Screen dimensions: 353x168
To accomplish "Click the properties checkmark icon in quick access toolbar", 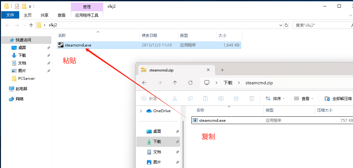I will pyautogui.click(x=17, y=6).
